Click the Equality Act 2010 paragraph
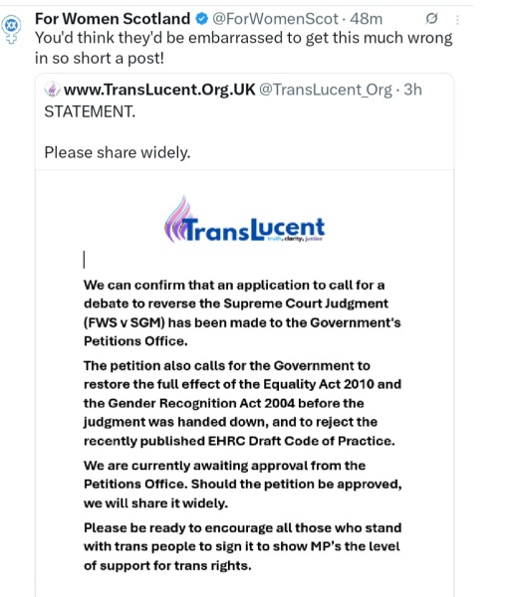The width and height of the screenshot is (518, 597). tap(242, 403)
